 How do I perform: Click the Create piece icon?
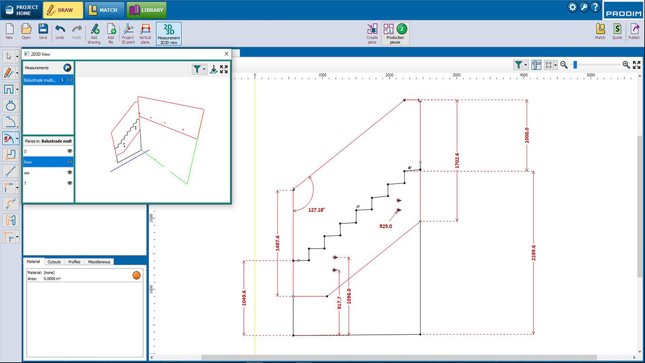pos(372,32)
